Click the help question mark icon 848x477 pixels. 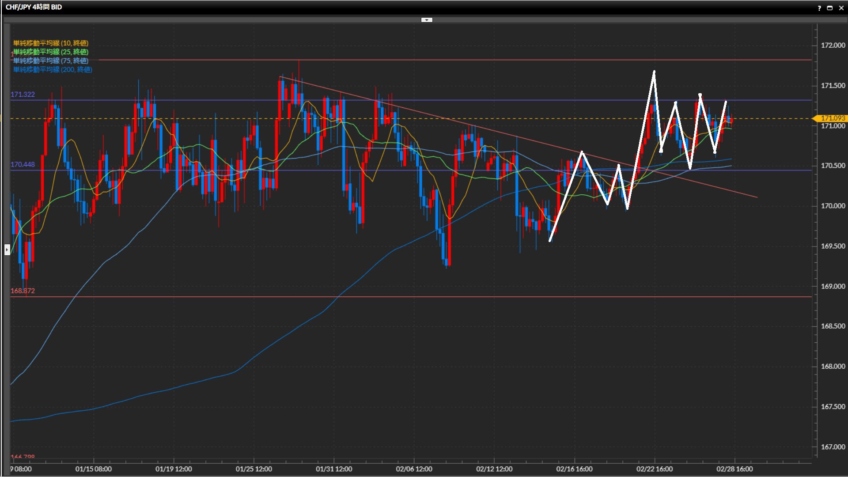[x=819, y=8]
